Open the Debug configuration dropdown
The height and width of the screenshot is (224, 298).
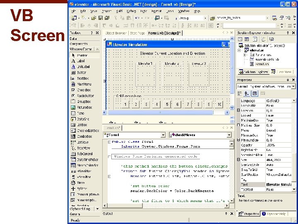(205, 18)
